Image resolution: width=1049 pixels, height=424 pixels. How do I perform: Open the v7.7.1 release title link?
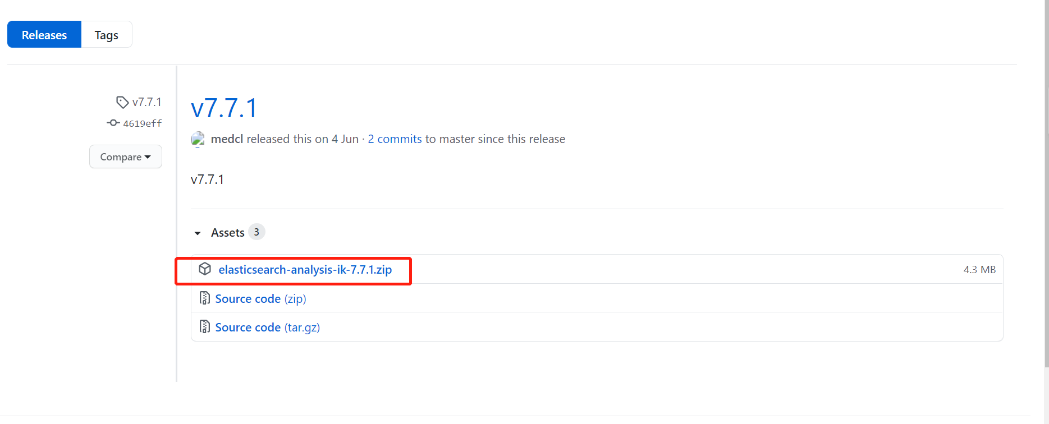224,108
